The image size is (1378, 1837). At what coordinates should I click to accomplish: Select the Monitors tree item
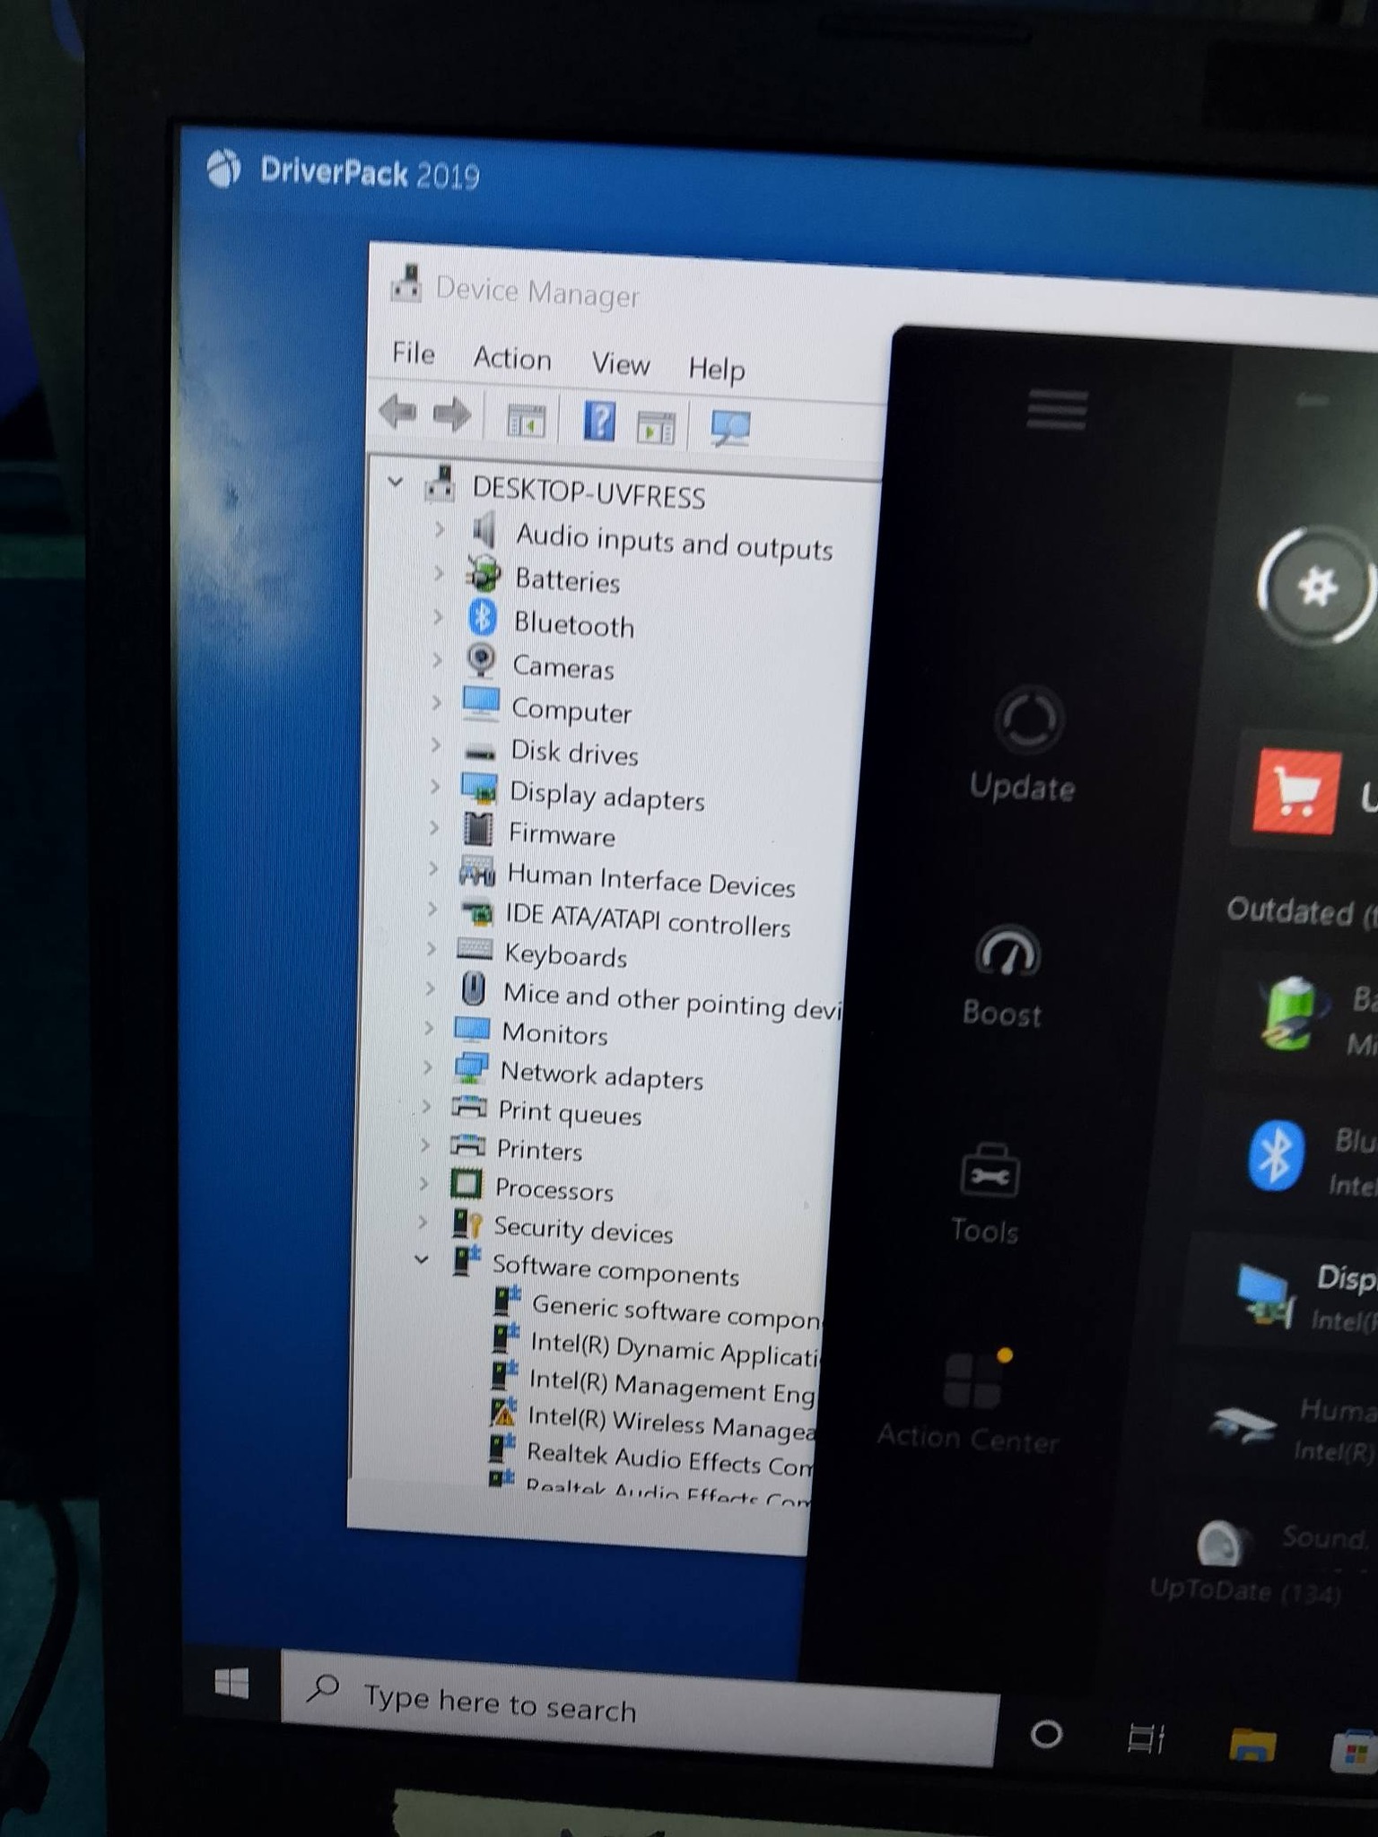click(x=554, y=1033)
